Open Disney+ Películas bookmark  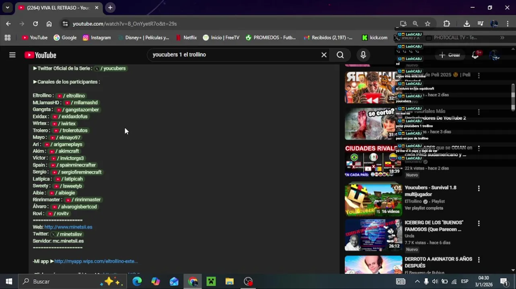coord(144,37)
